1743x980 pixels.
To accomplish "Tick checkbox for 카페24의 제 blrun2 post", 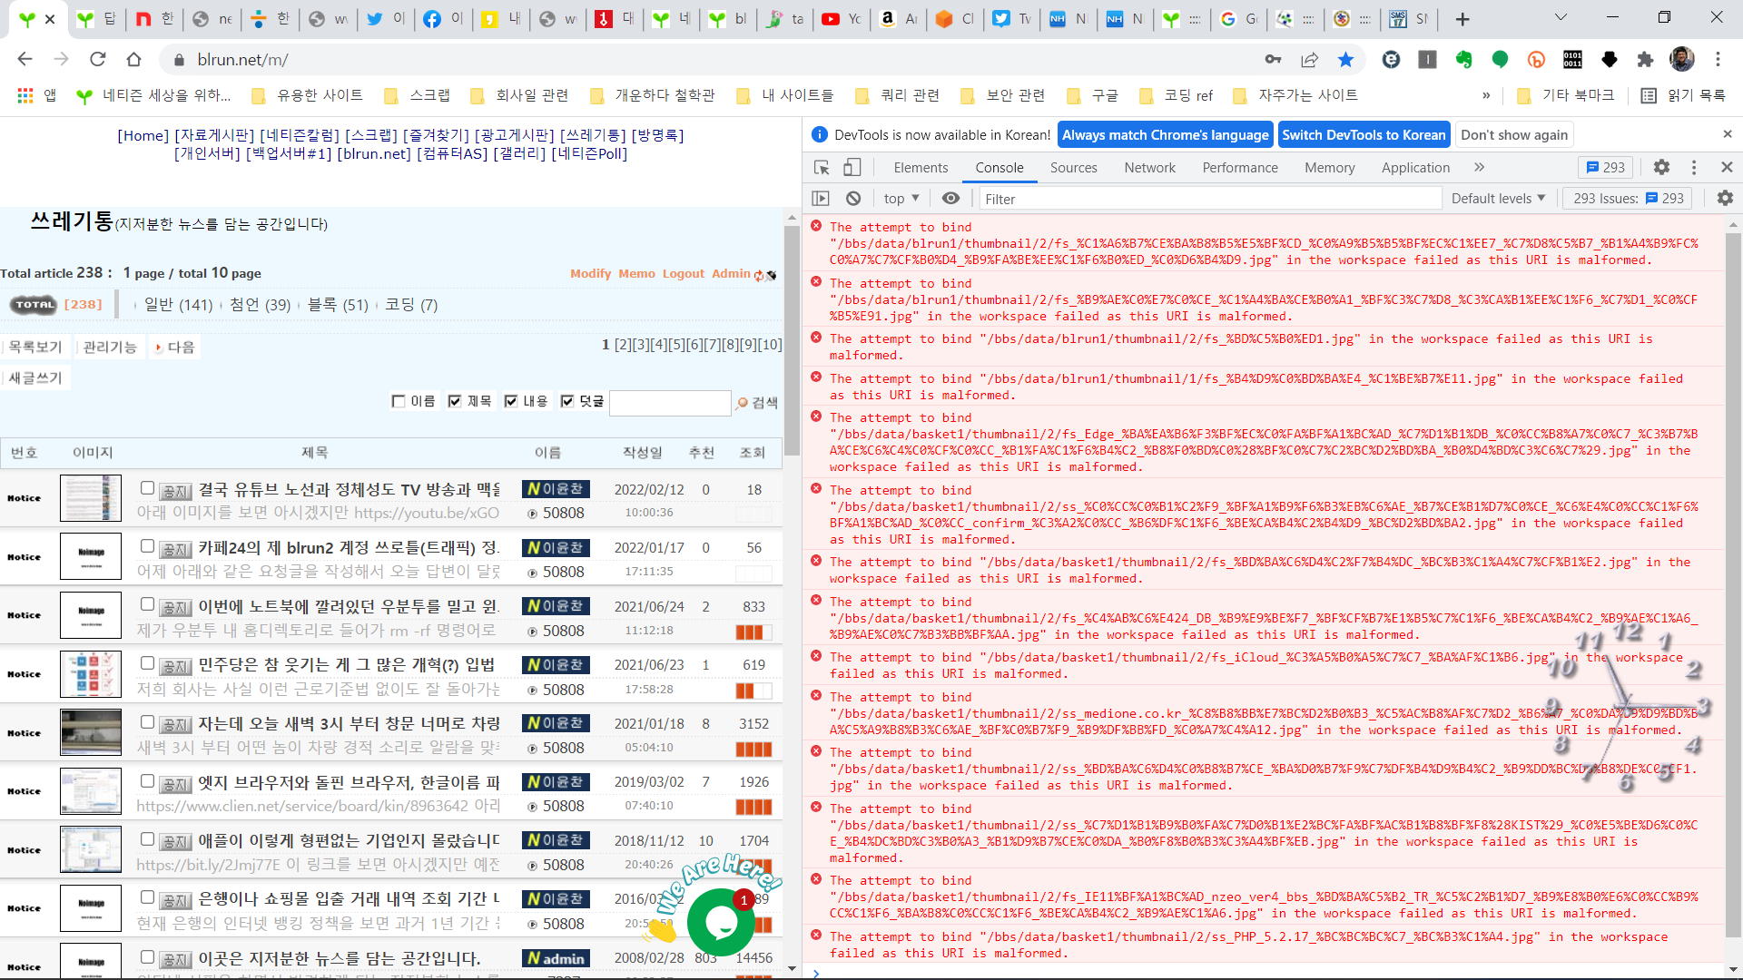I will pyautogui.click(x=147, y=546).
